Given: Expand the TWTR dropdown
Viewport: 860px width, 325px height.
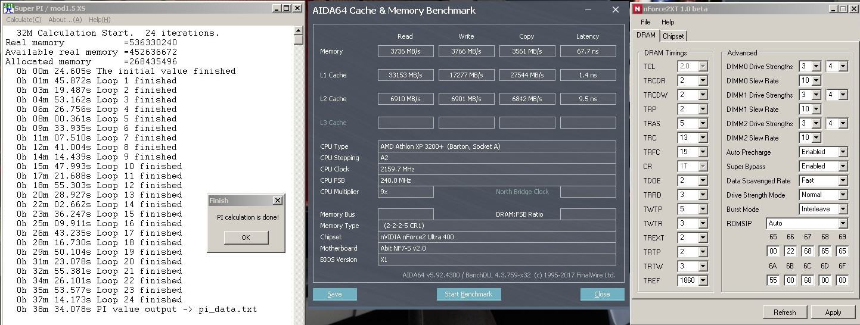Looking at the screenshot, I should point(703,223).
